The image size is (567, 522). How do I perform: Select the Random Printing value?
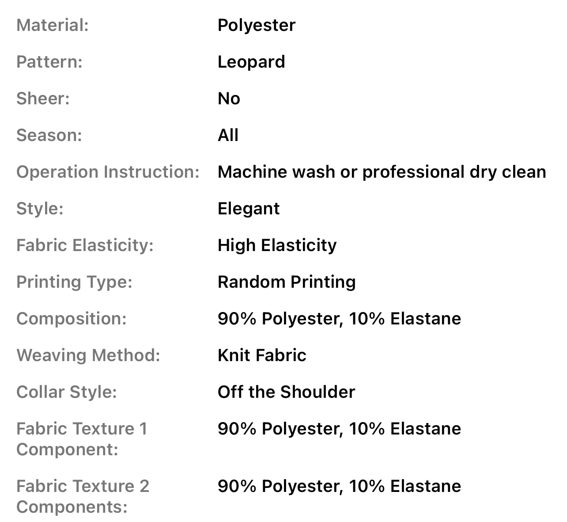[287, 282]
